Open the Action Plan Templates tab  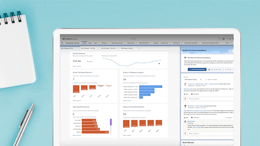coord(191,43)
